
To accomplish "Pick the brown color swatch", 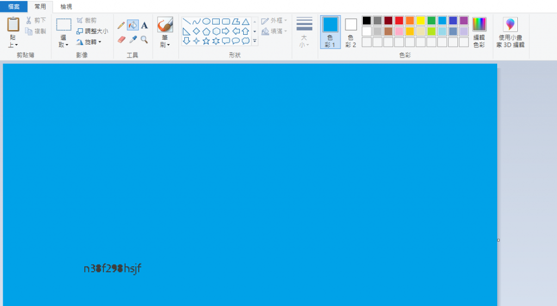I will tap(388, 31).
